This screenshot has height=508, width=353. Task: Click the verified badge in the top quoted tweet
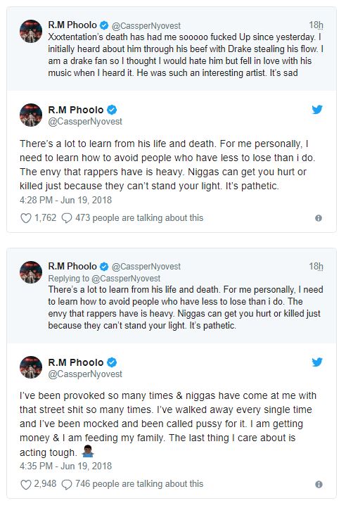[x=104, y=25]
